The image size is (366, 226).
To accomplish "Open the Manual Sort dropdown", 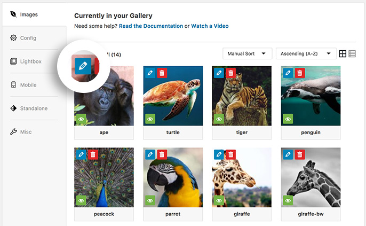I will [x=248, y=54].
